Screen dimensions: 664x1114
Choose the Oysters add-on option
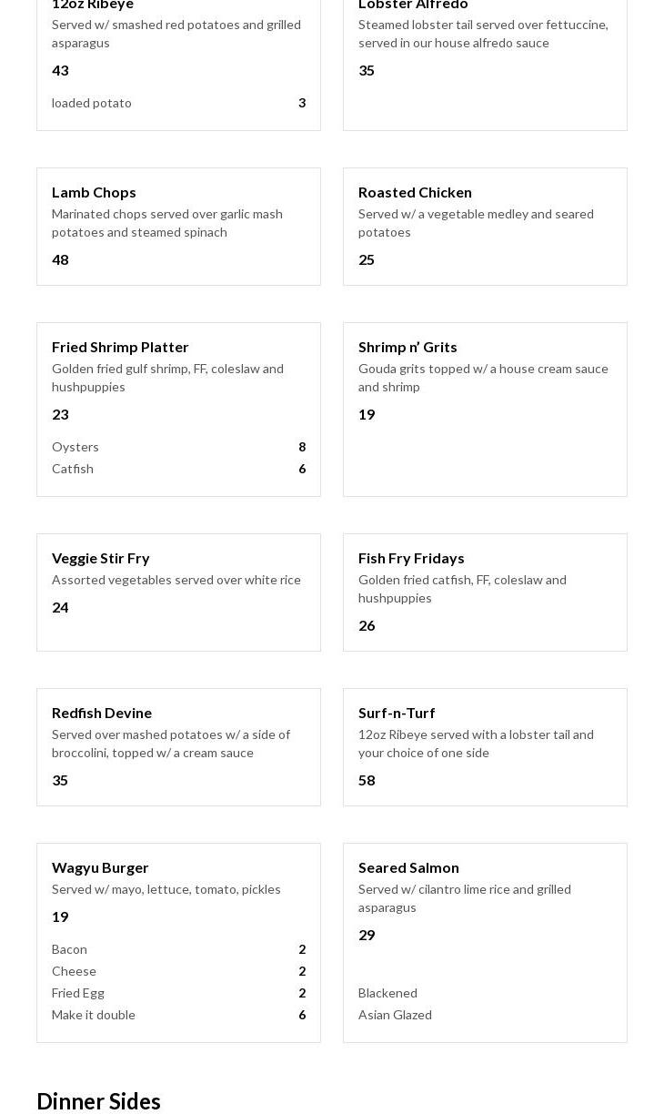tap(75, 447)
